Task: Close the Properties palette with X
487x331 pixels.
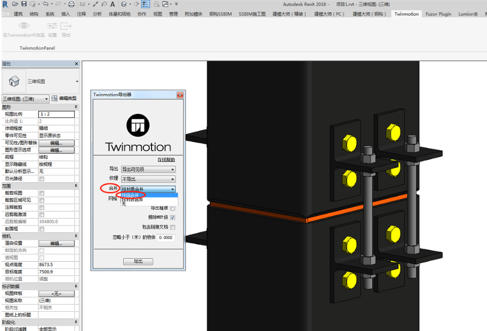Action: (77, 64)
